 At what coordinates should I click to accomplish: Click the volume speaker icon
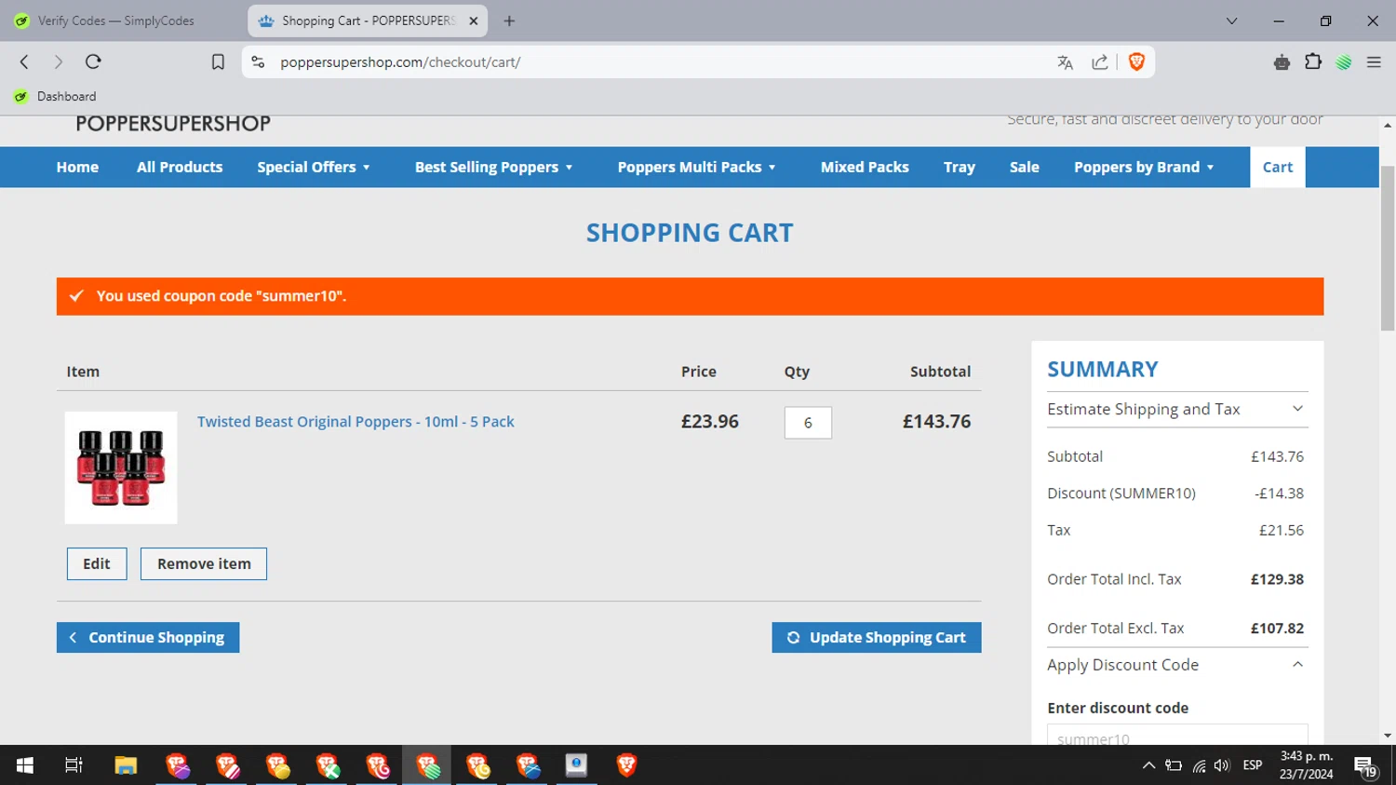pos(1222,765)
